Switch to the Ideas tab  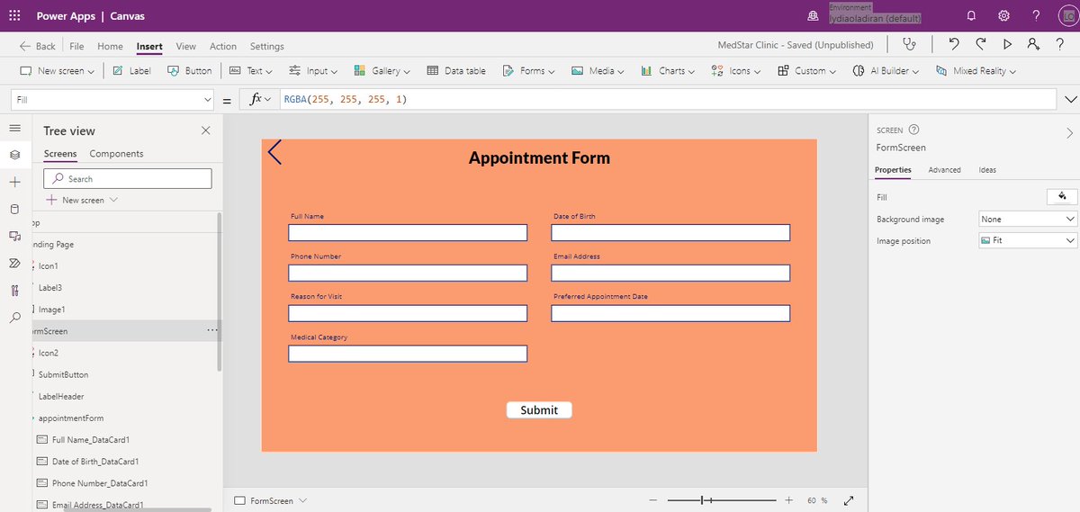(x=987, y=169)
